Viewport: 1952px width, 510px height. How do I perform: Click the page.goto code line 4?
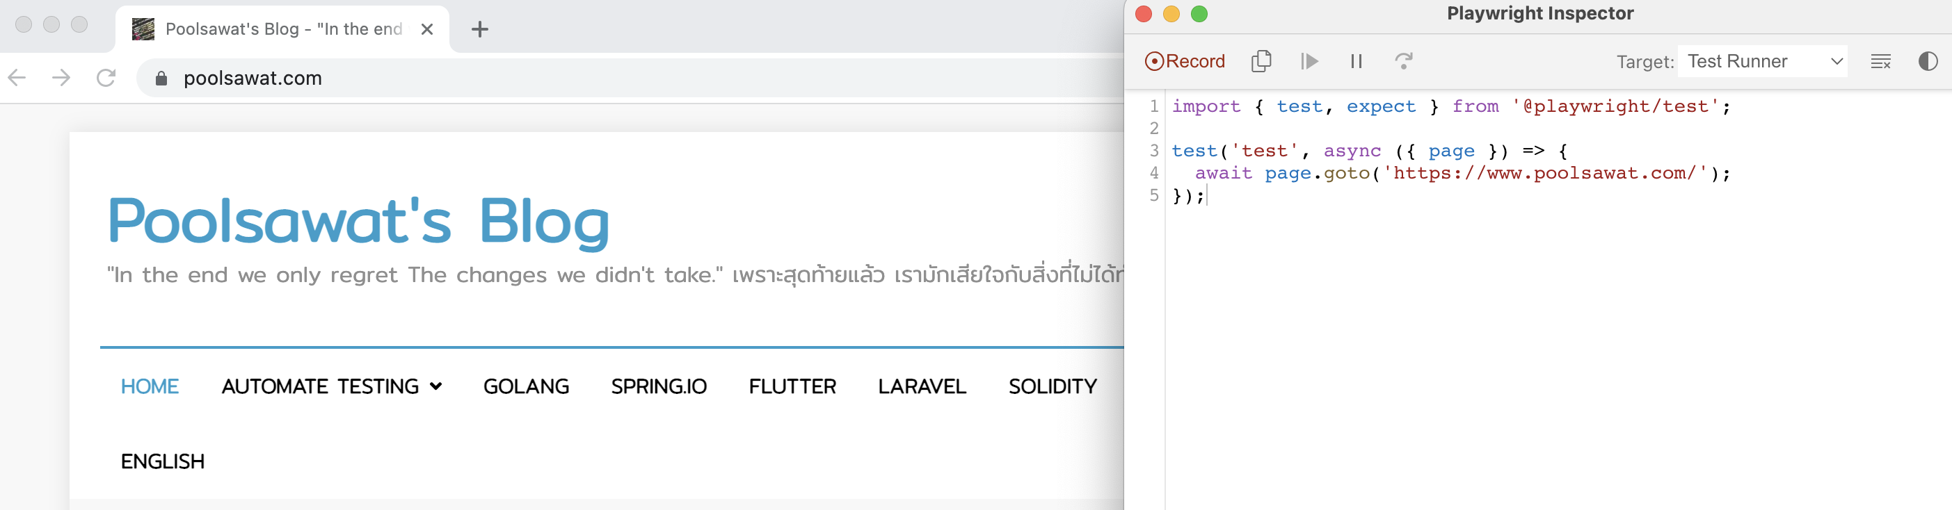click(x=1462, y=173)
